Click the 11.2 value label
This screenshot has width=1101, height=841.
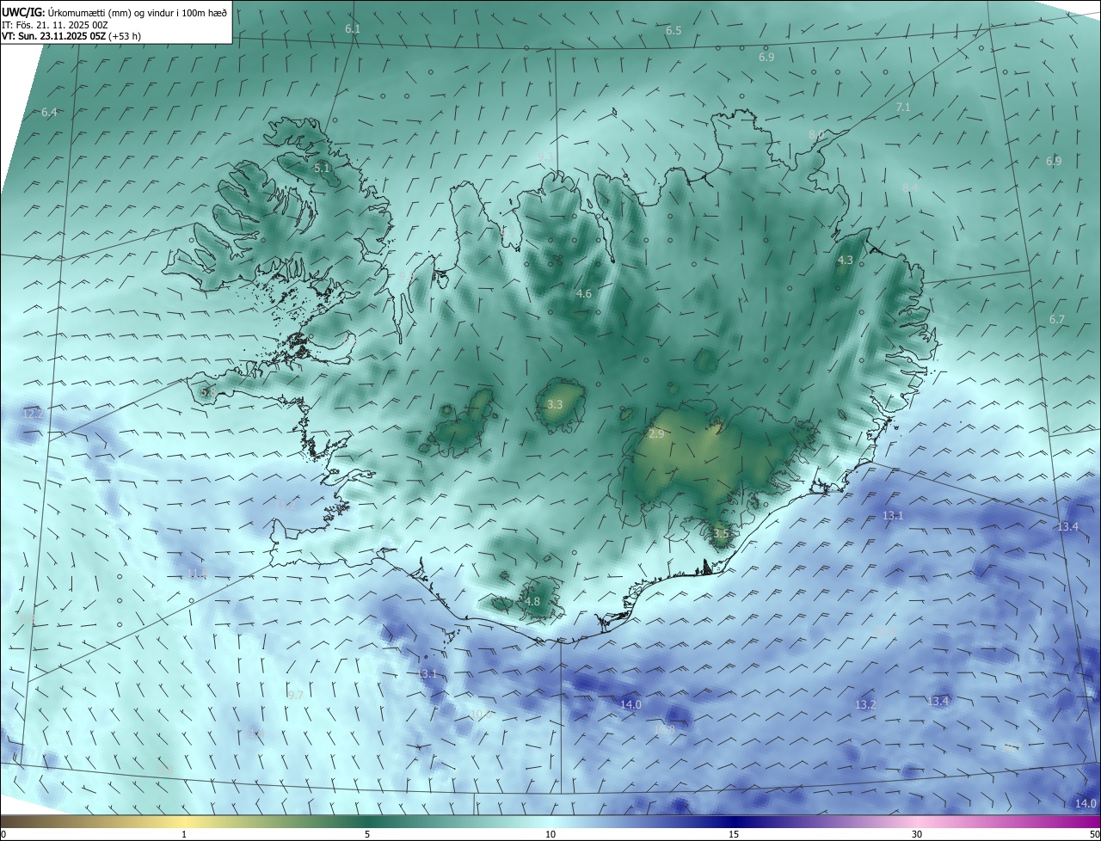tap(286, 506)
